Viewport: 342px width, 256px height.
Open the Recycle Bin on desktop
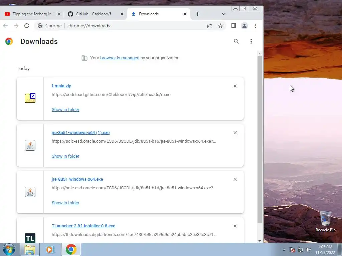tap(325, 221)
